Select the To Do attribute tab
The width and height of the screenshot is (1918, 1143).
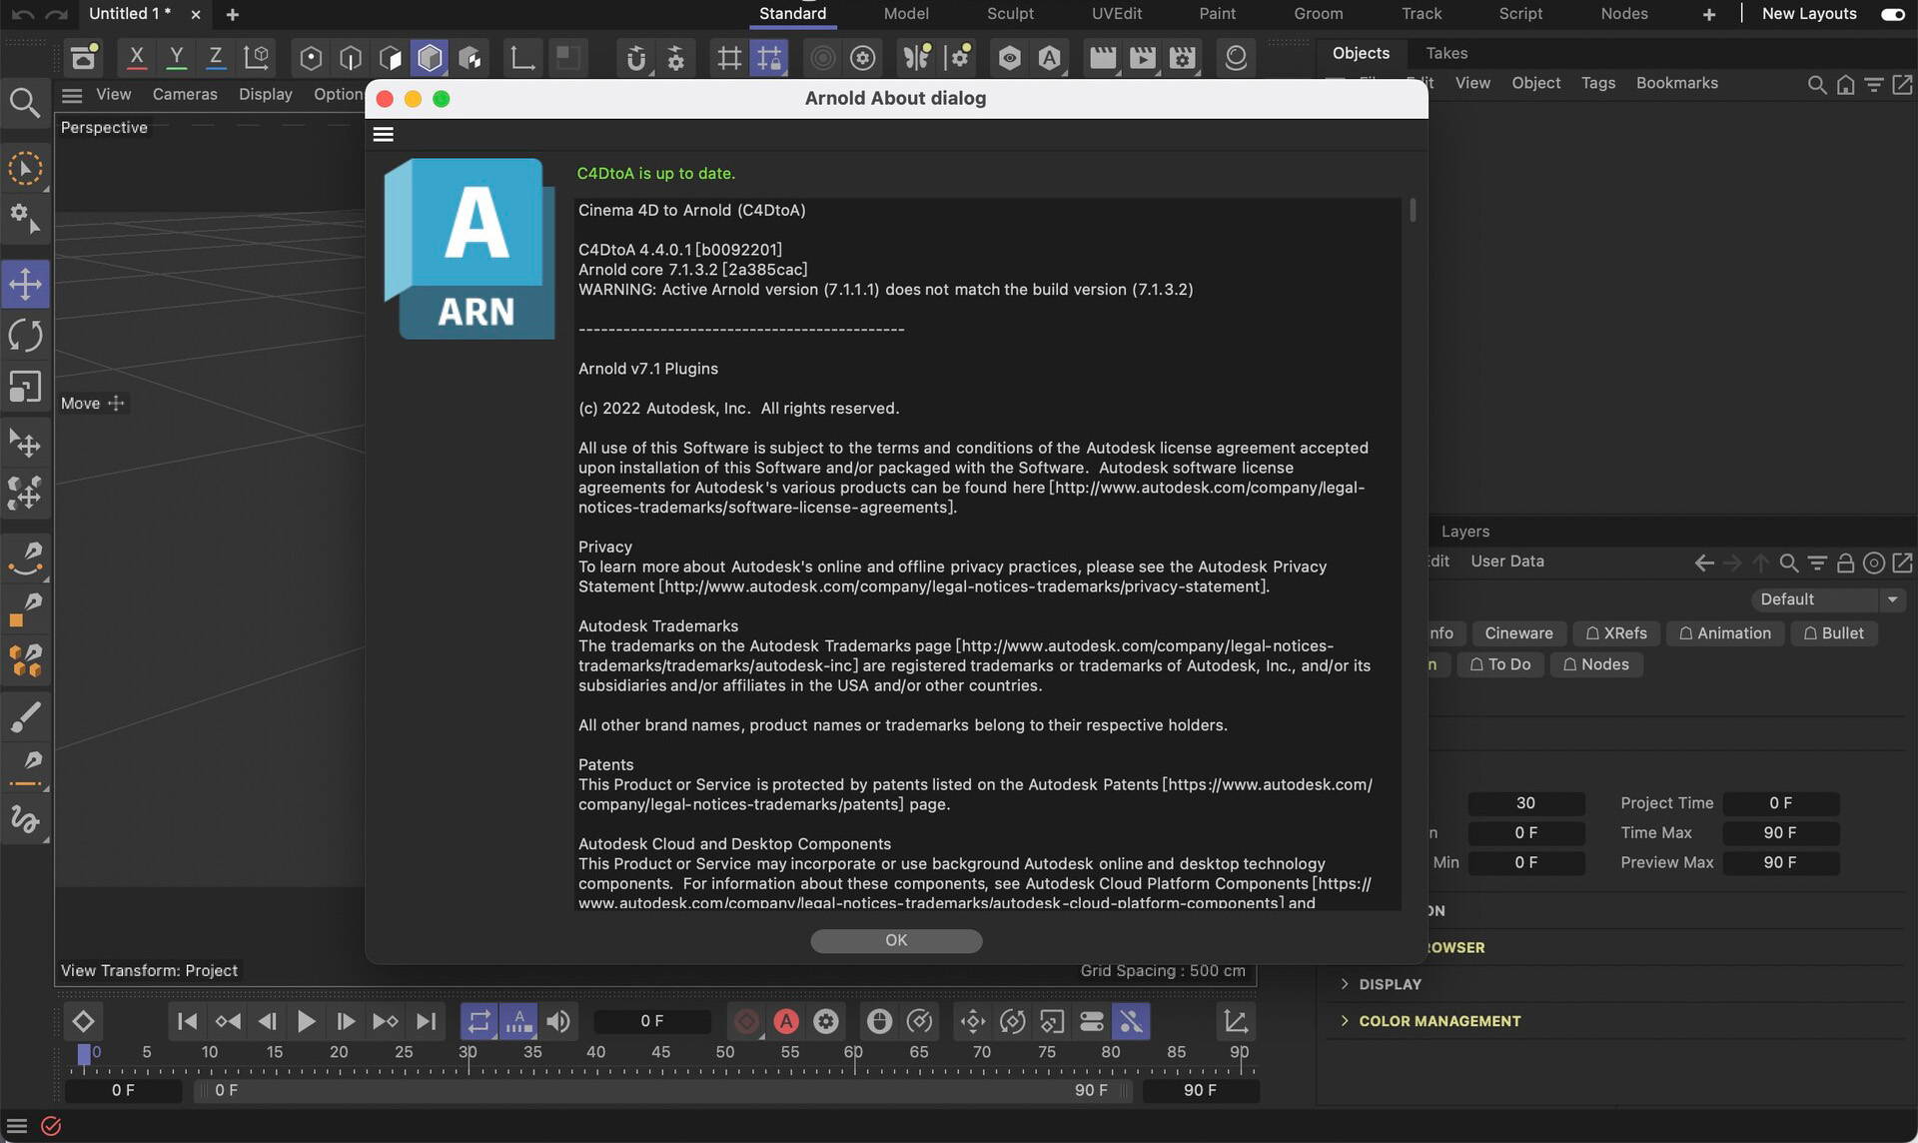coord(1500,664)
